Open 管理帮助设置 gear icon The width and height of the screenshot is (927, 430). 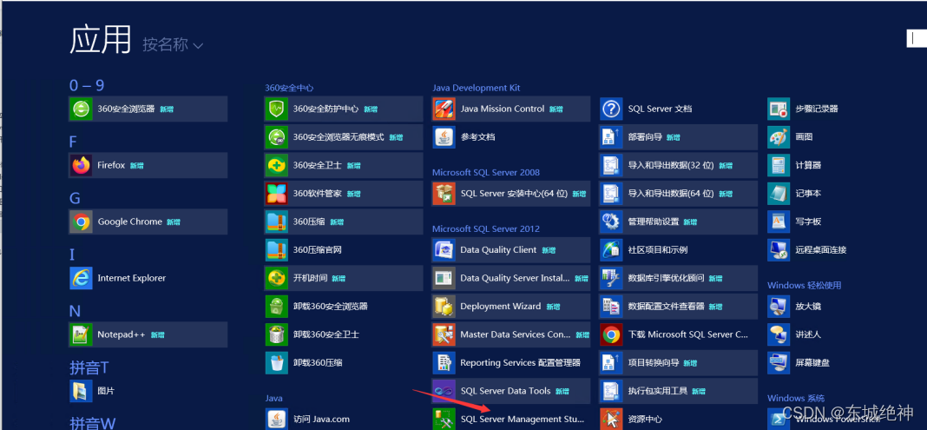coord(611,222)
